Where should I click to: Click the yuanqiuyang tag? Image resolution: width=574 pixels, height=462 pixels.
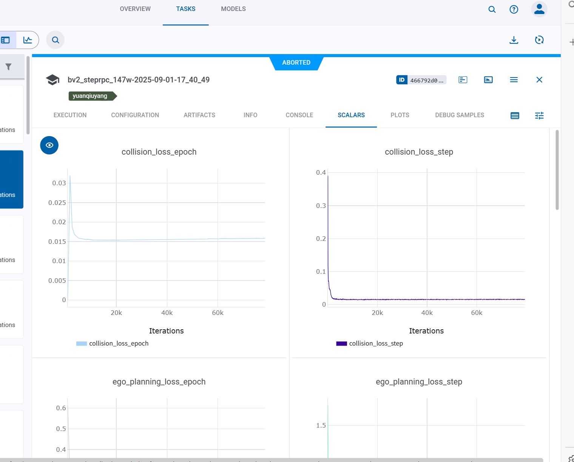(93, 96)
